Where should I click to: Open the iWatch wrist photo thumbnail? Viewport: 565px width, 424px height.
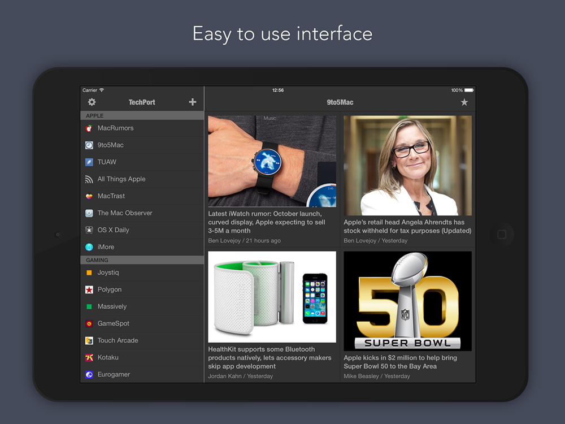pos(272,161)
